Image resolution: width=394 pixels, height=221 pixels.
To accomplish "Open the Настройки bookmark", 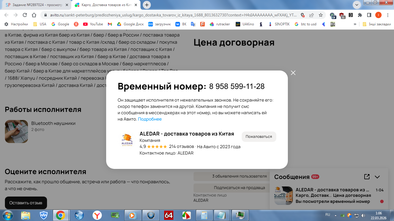I will click(16, 24).
